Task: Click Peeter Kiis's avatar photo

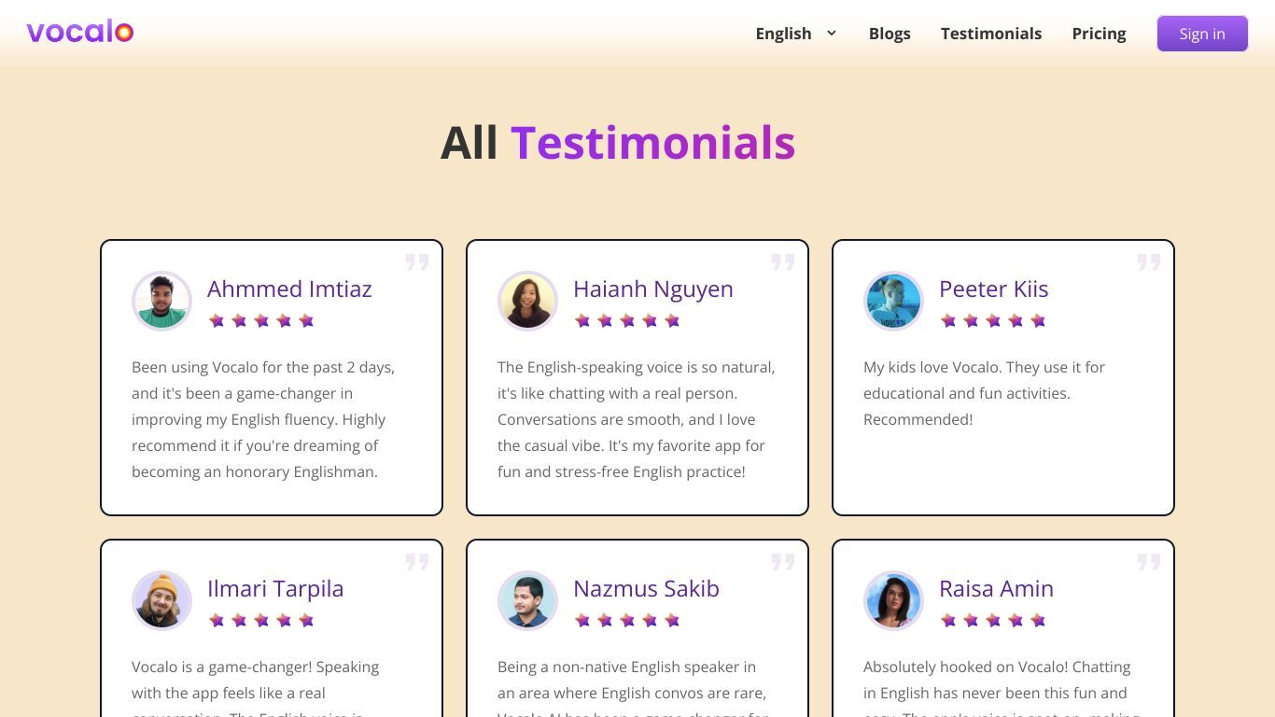Action: click(893, 301)
